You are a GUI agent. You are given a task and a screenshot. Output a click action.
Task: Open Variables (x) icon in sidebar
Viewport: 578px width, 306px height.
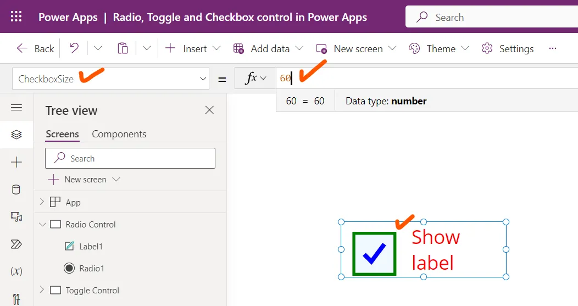point(16,271)
